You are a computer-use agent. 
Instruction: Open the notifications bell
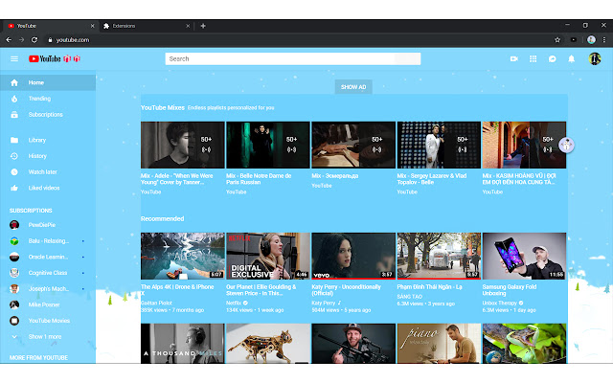(572, 59)
